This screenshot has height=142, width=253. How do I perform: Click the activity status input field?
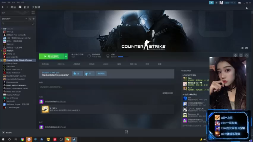click(107, 87)
